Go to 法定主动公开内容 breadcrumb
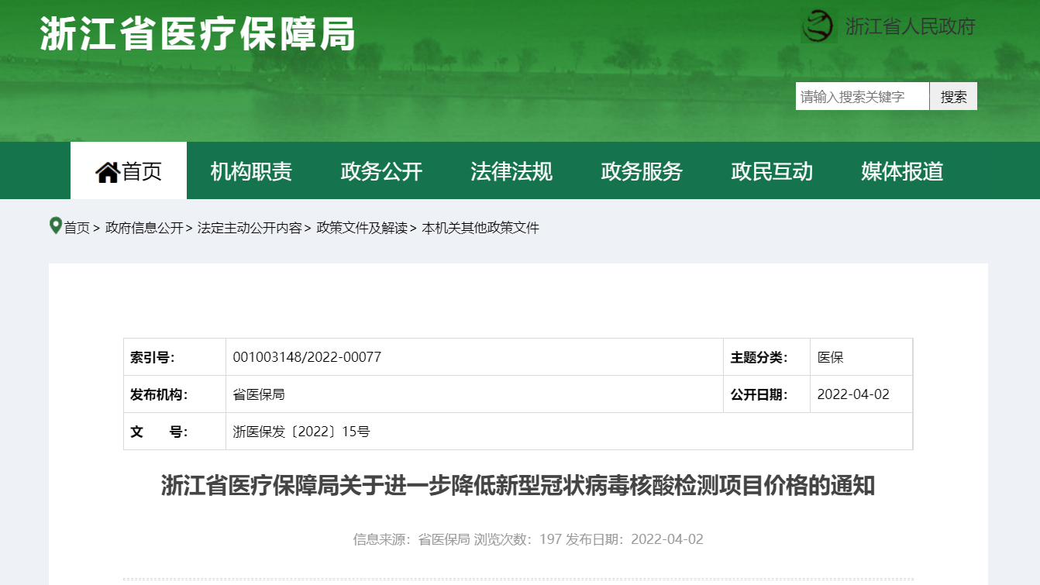The height and width of the screenshot is (585, 1040). coord(250,228)
